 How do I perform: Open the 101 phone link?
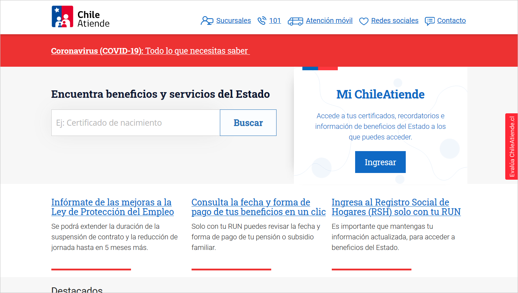[x=275, y=20]
